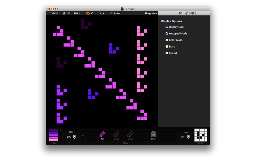The width and height of the screenshot is (256, 160).
Task: Click the Color 1 label
Action: [55, 143]
